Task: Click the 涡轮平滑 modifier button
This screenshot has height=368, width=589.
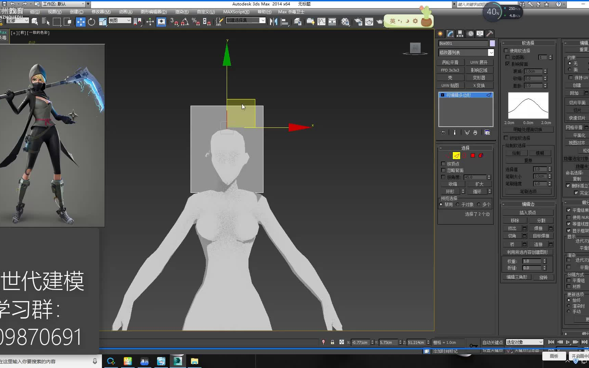Action: 450,62
